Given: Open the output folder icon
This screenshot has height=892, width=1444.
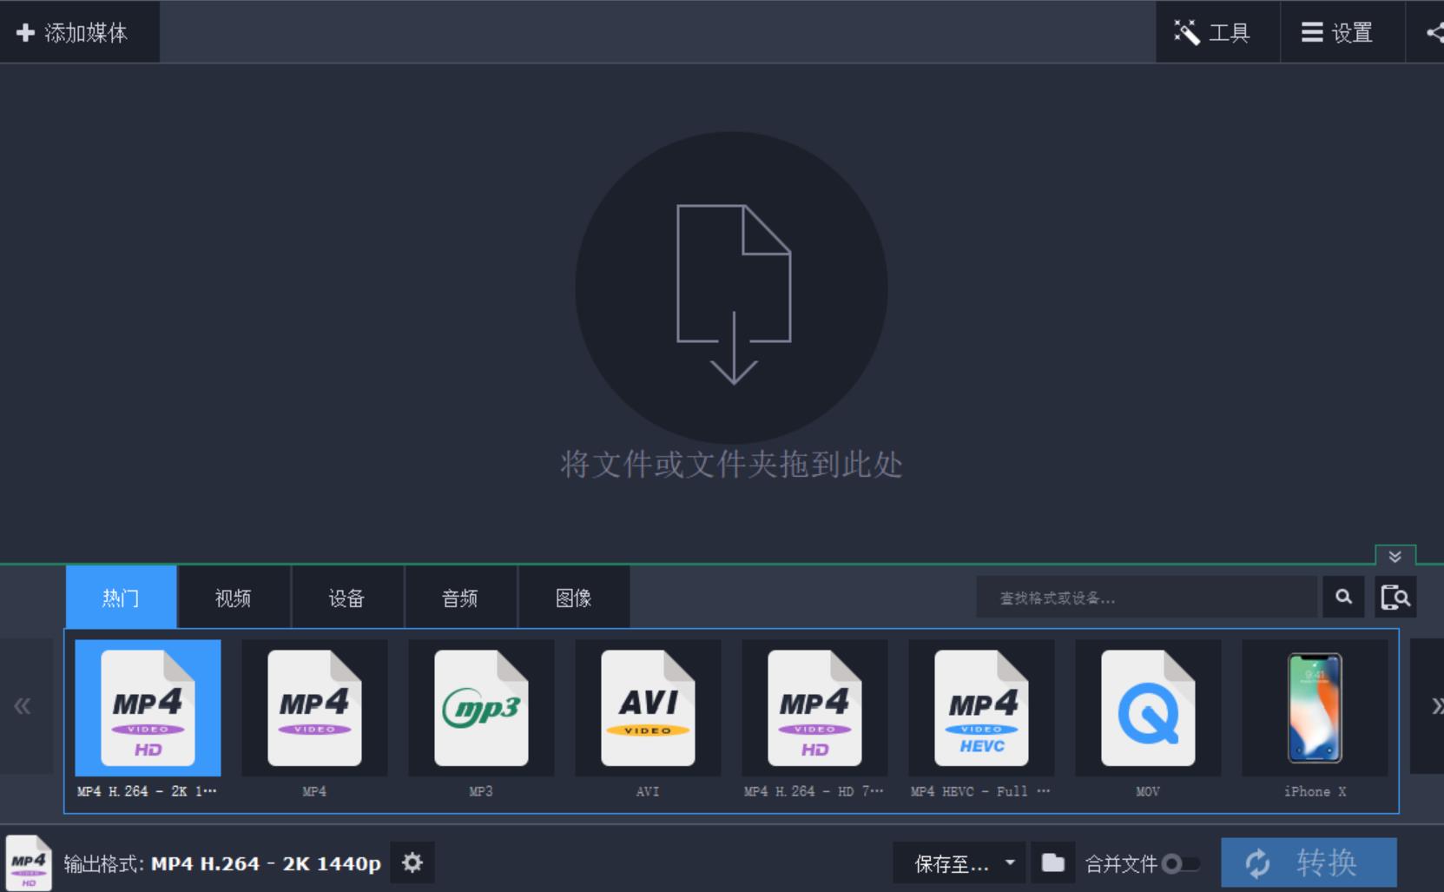Looking at the screenshot, I should pyautogui.click(x=1052, y=862).
